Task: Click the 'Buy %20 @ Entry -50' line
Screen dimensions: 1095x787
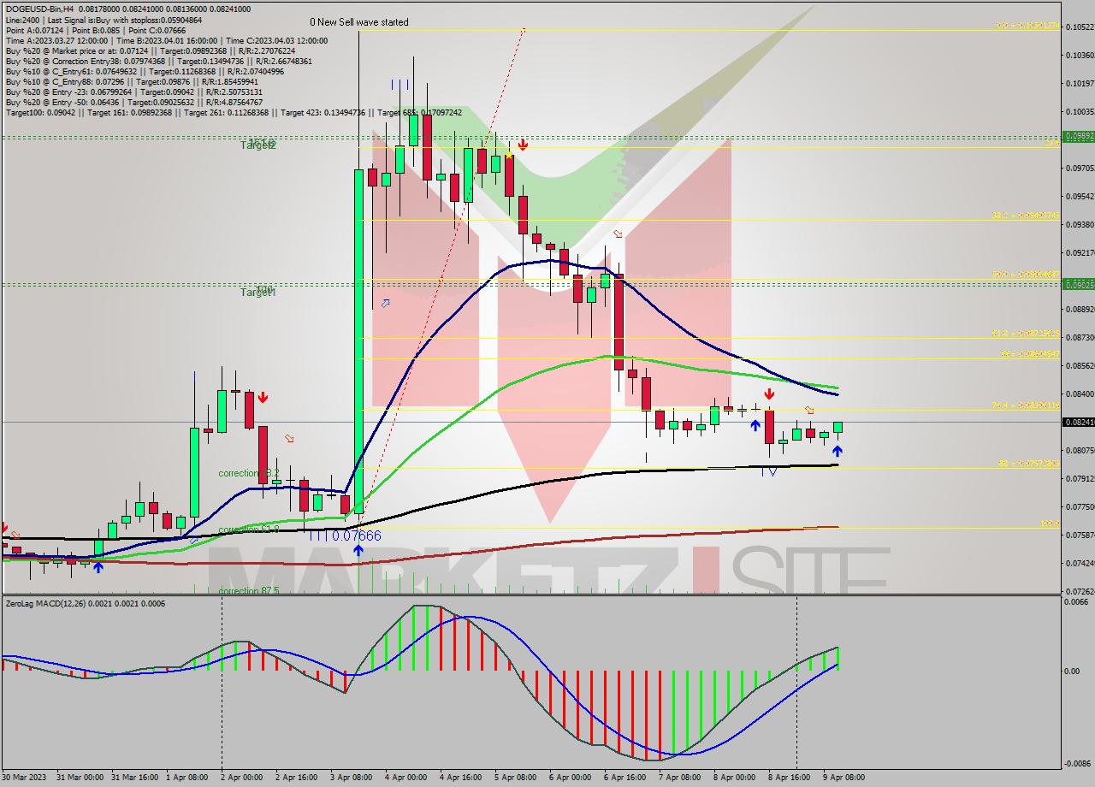Action: (133, 102)
